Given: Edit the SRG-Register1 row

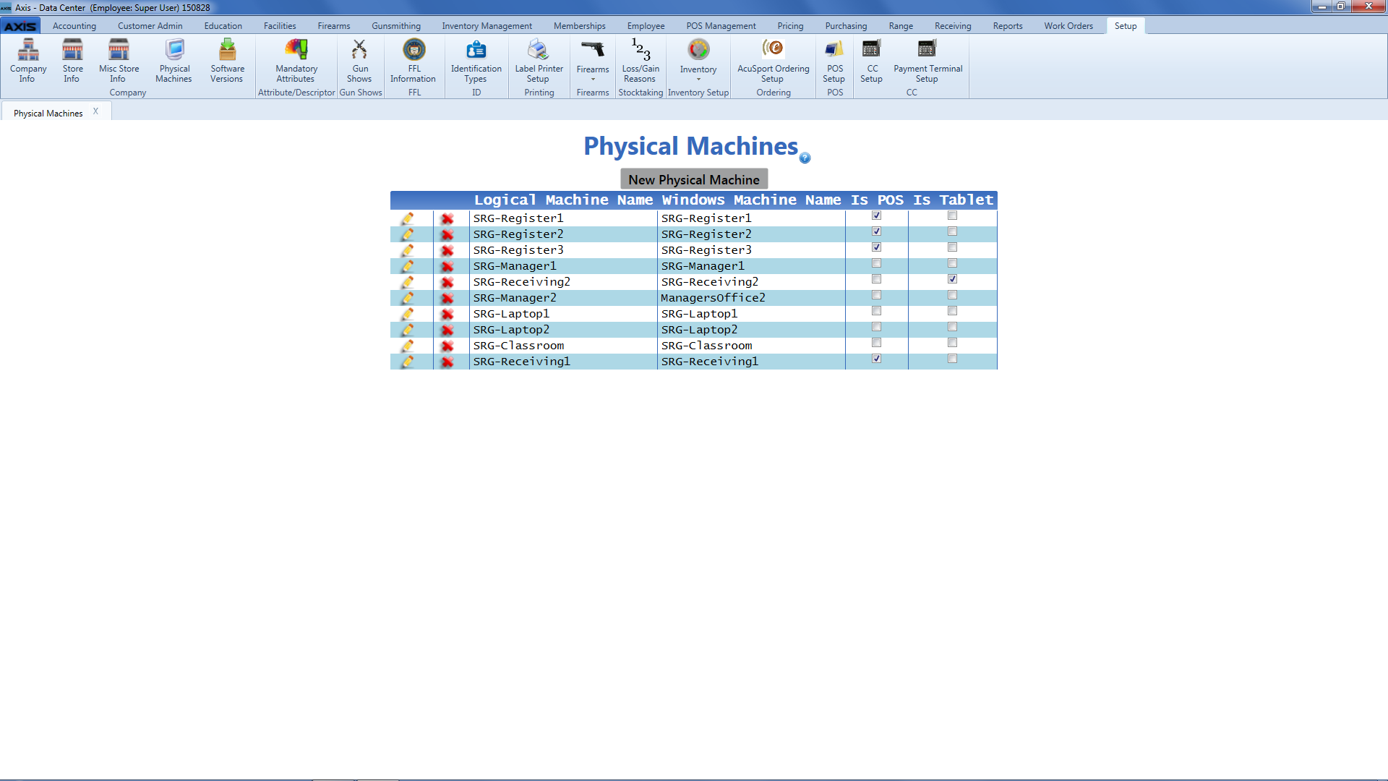Looking at the screenshot, I should pyautogui.click(x=408, y=218).
